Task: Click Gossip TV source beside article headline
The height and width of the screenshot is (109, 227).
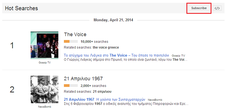Action: point(178,56)
